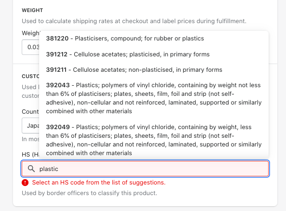Image resolution: width=286 pixels, height=211 pixels.
Task: Select suggestion 381220 Plasticisers, compound
Action: coord(154,39)
